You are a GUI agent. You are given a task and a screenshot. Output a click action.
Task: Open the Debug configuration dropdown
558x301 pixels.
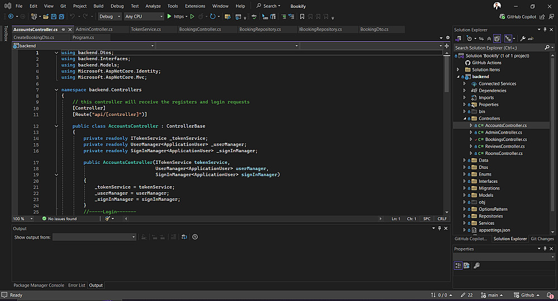[x=109, y=17]
